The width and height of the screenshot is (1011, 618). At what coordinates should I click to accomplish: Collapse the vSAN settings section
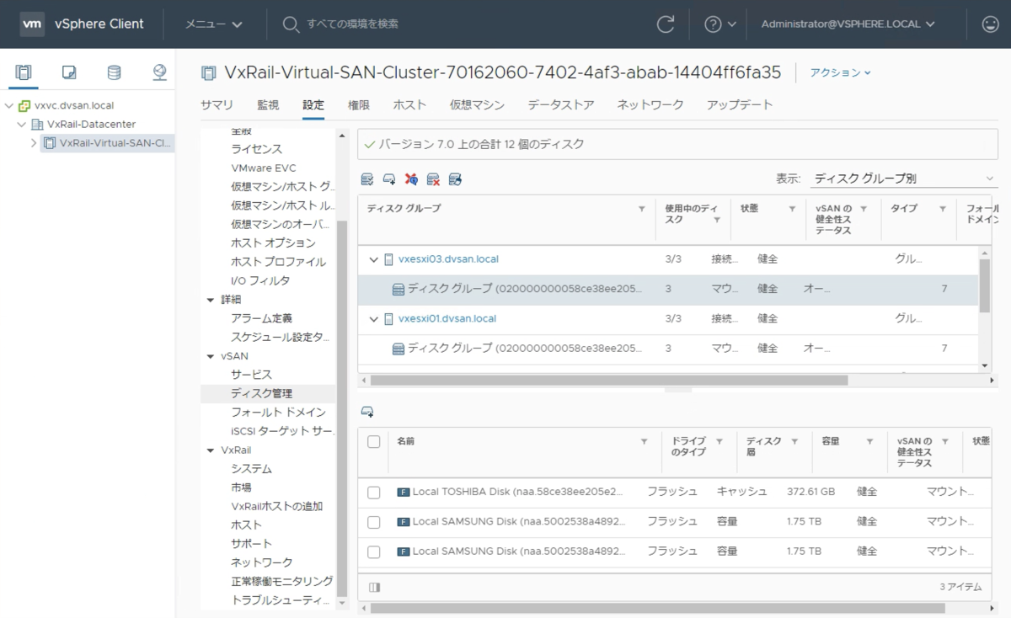(211, 356)
